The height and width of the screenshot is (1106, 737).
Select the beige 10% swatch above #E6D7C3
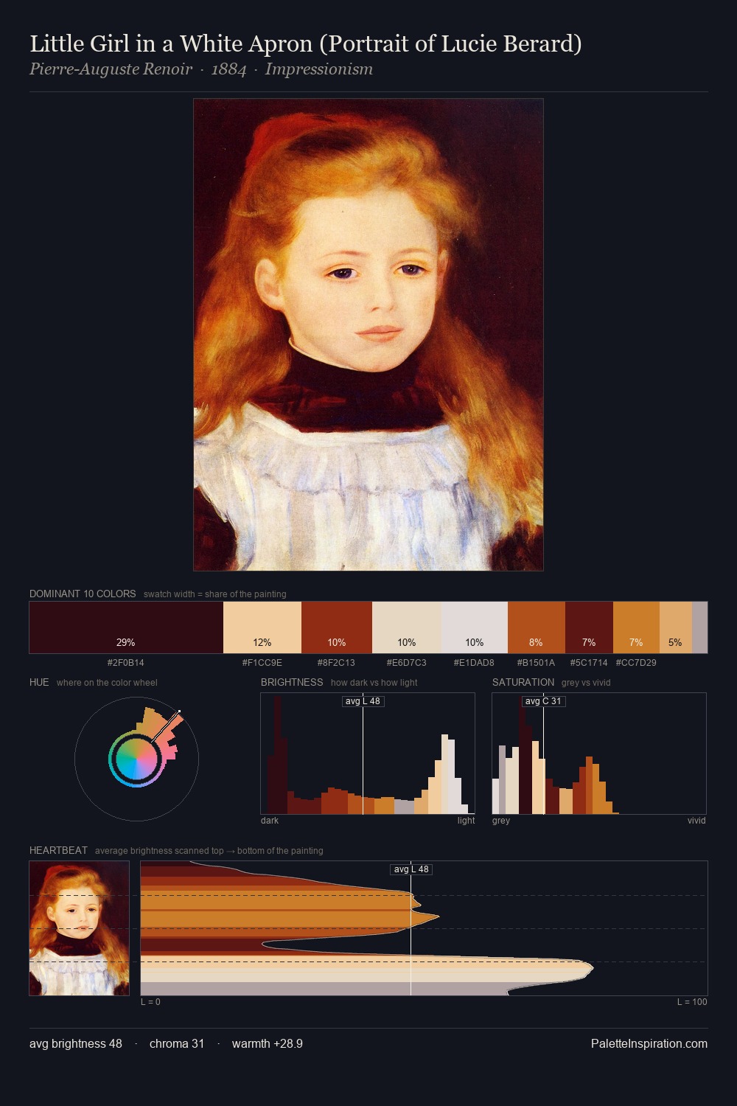(x=407, y=627)
